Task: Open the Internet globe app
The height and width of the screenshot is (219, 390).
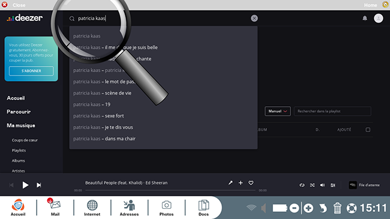Action: pos(92,208)
